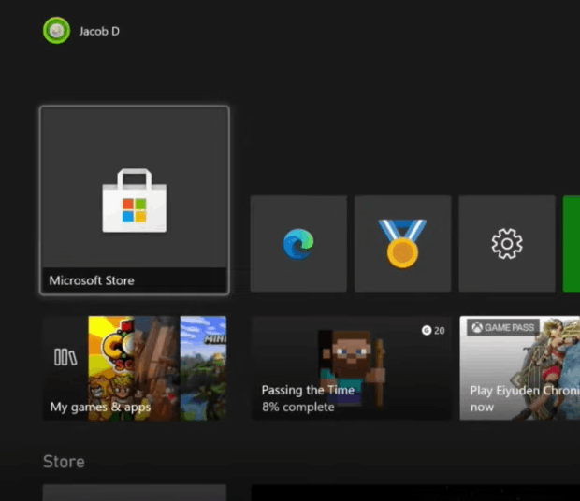Select the first Store row tile below the heading
The image size is (580, 501).
(135, 493)
